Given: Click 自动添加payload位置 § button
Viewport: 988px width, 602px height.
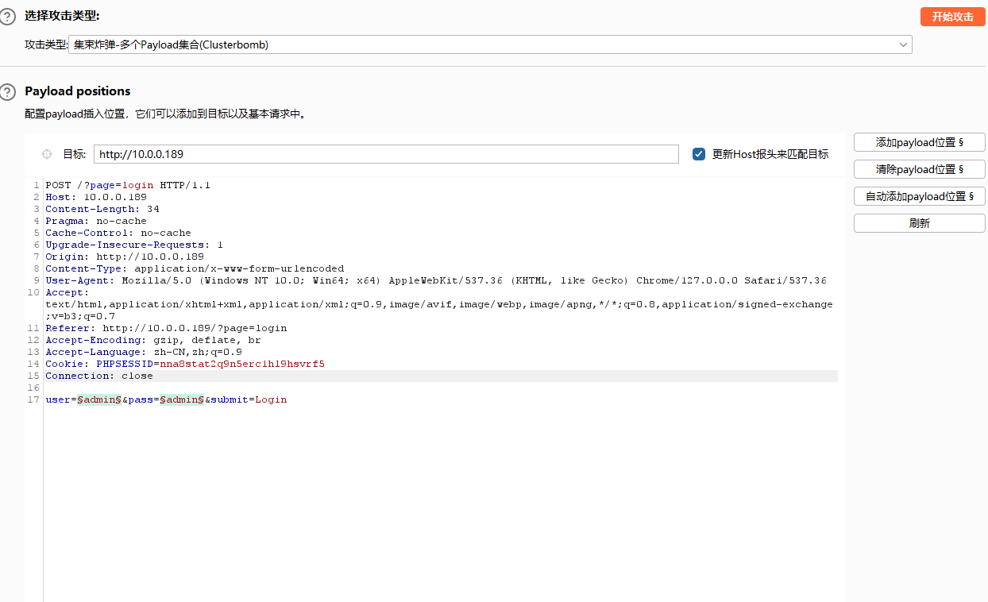Looking at the screenshot, I should [x=919, y=196].
